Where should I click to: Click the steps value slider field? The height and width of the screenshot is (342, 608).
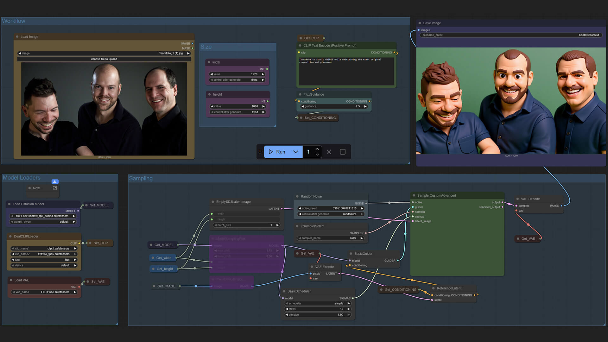tap(318, 309)
